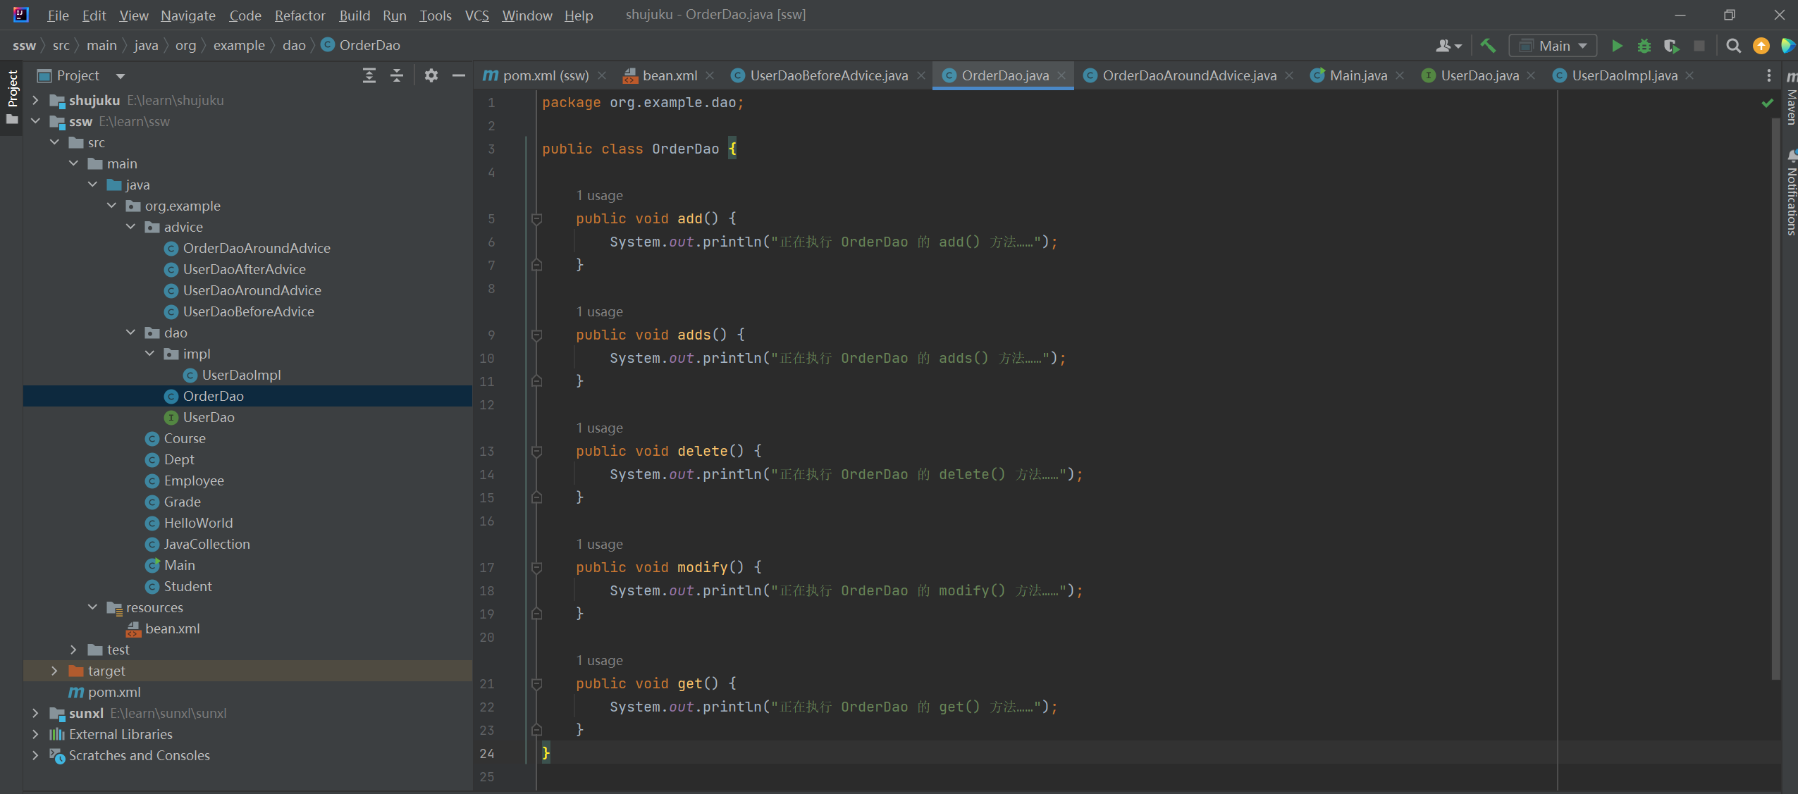Expand the target folder
Image resolution: width=1798 pixels, height=794 pixels.
(54, 671)
